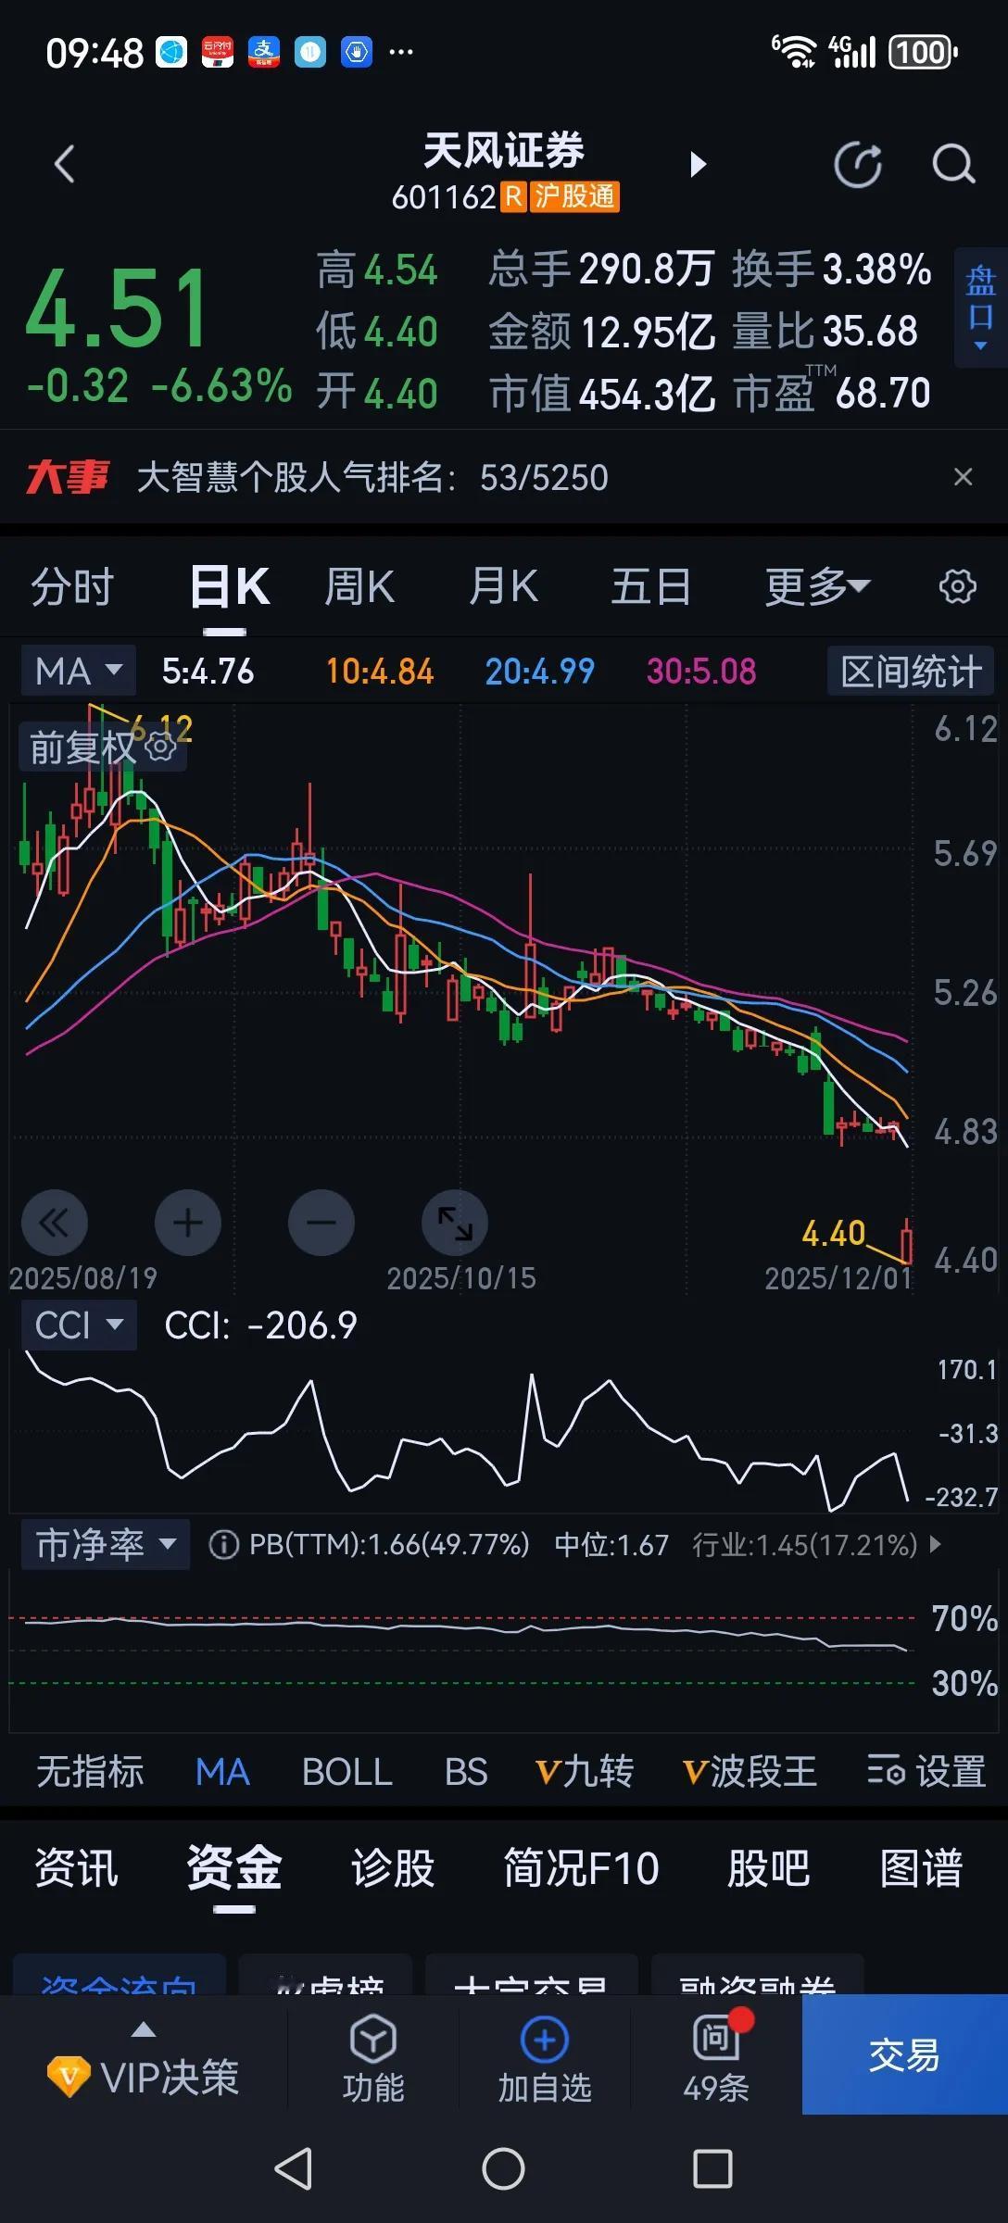The width and height of the screenshot is (1008, 2223).
Task: Tap the blue 交易 button
Action: coord(904,2054)
